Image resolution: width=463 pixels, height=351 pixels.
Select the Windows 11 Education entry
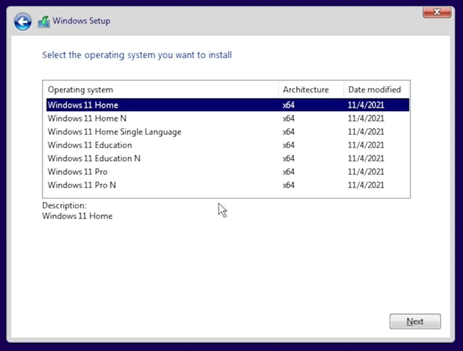(x=90, y=145)
